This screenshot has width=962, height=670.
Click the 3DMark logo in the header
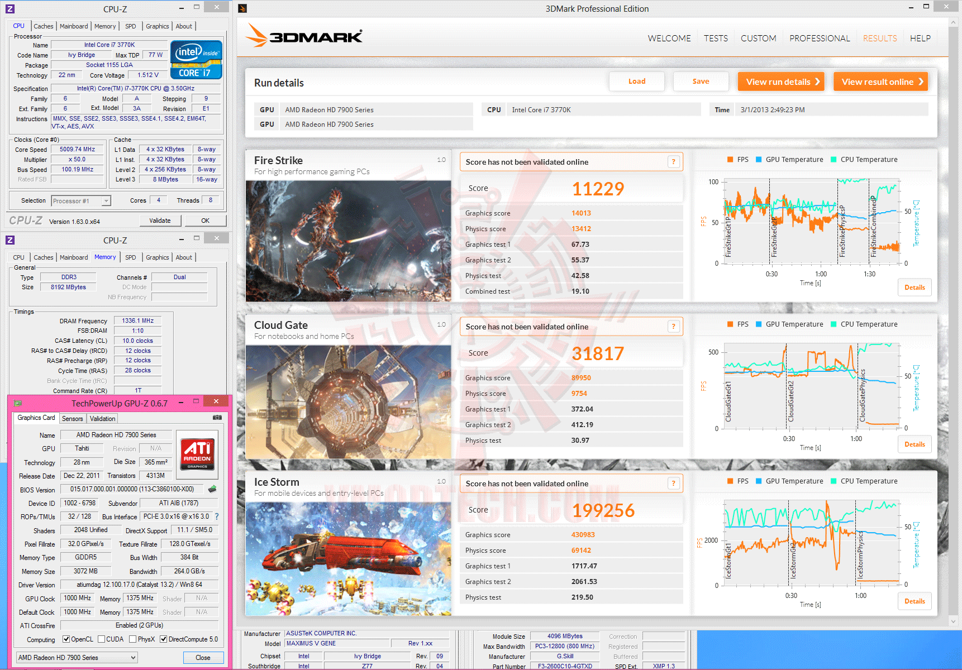304,36
